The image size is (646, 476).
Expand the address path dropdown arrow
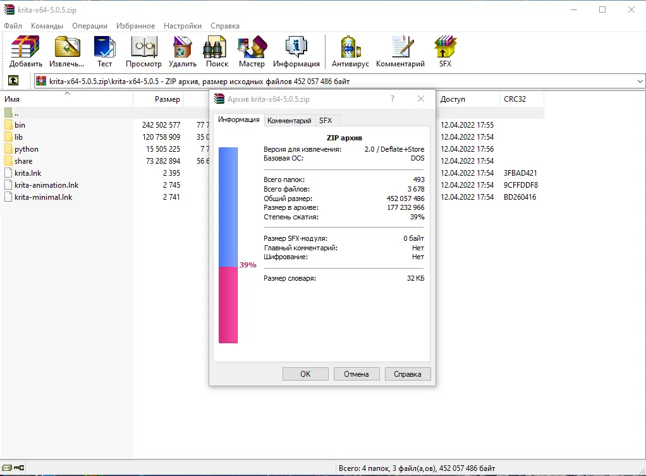pyautogui.click(x=640, y=81)
